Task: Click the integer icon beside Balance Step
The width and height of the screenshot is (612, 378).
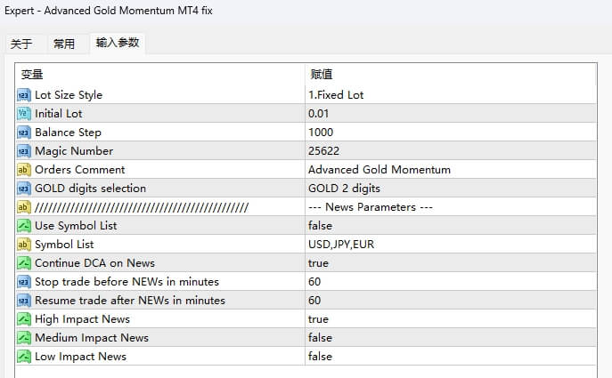Action: [24, 133]
